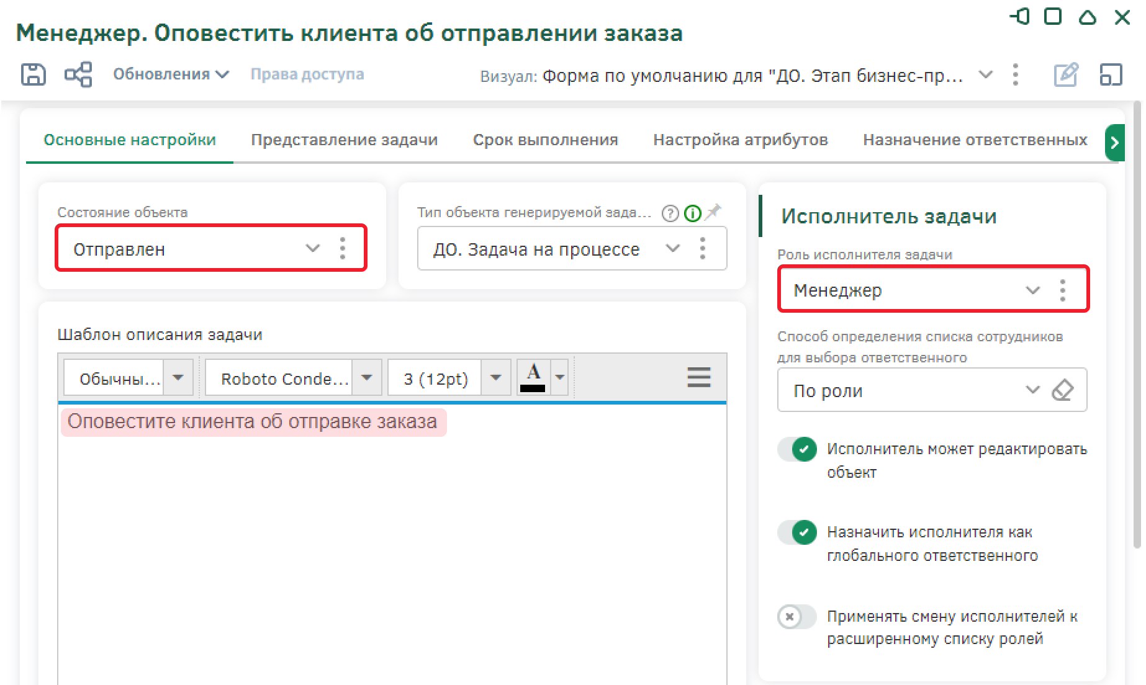Image resolution: width=1146 pixels, height=685 pixels.
Task: Open the Назначение ответственных tab
Action: coord(975,140)
